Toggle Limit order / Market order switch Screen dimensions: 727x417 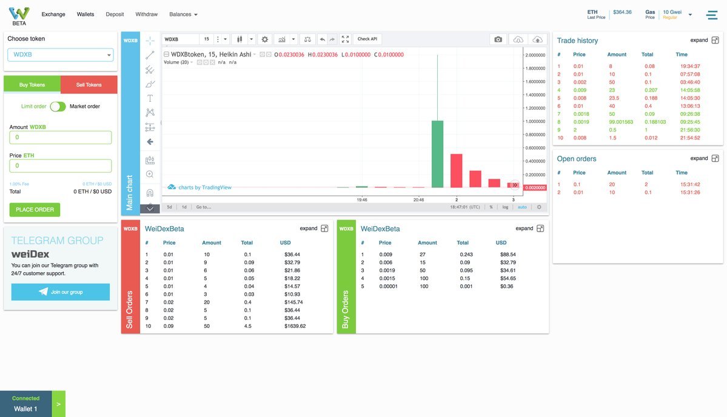(58, 107)
